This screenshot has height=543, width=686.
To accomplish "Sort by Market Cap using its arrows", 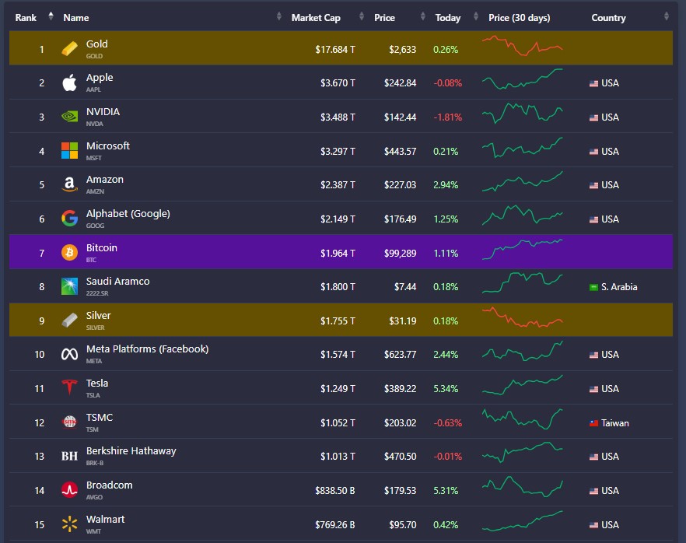I will tap(362, 16).
